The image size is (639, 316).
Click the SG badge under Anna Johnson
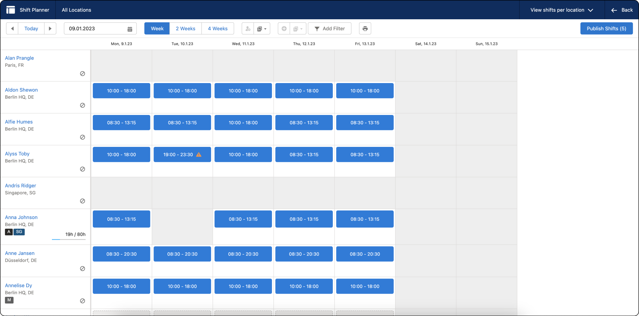19,232
